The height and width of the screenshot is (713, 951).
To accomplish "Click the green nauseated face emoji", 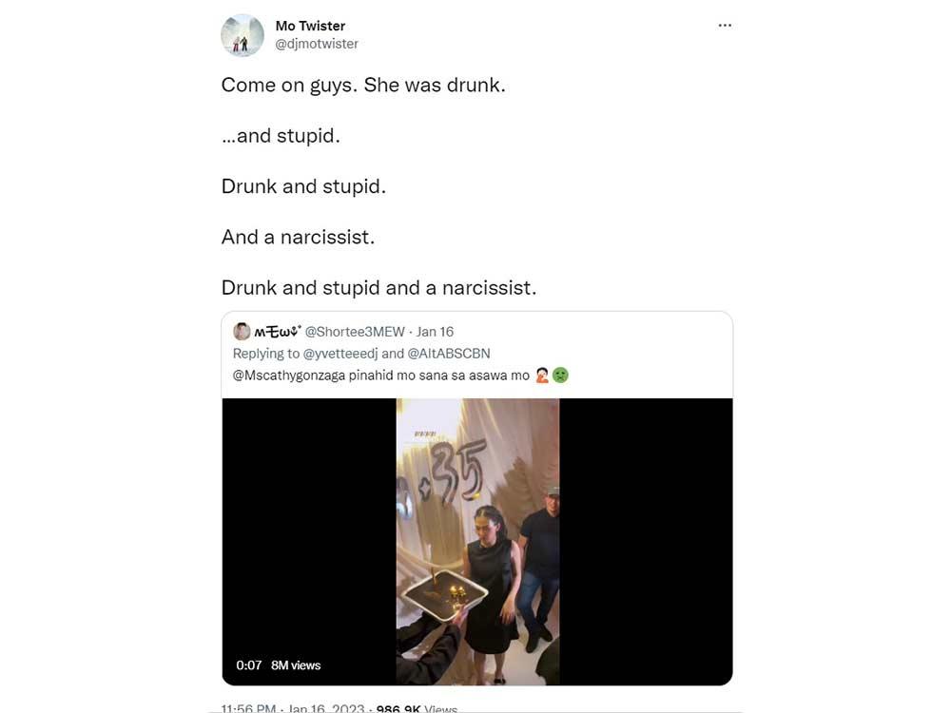I will tap(561, 376).
